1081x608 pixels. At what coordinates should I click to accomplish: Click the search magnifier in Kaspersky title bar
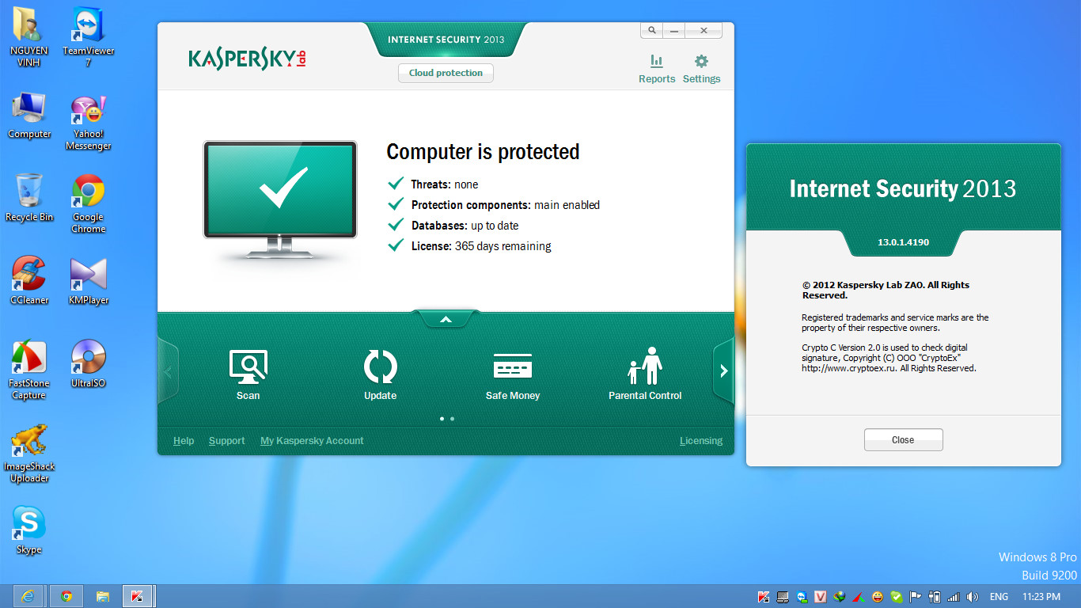[651, 30]
